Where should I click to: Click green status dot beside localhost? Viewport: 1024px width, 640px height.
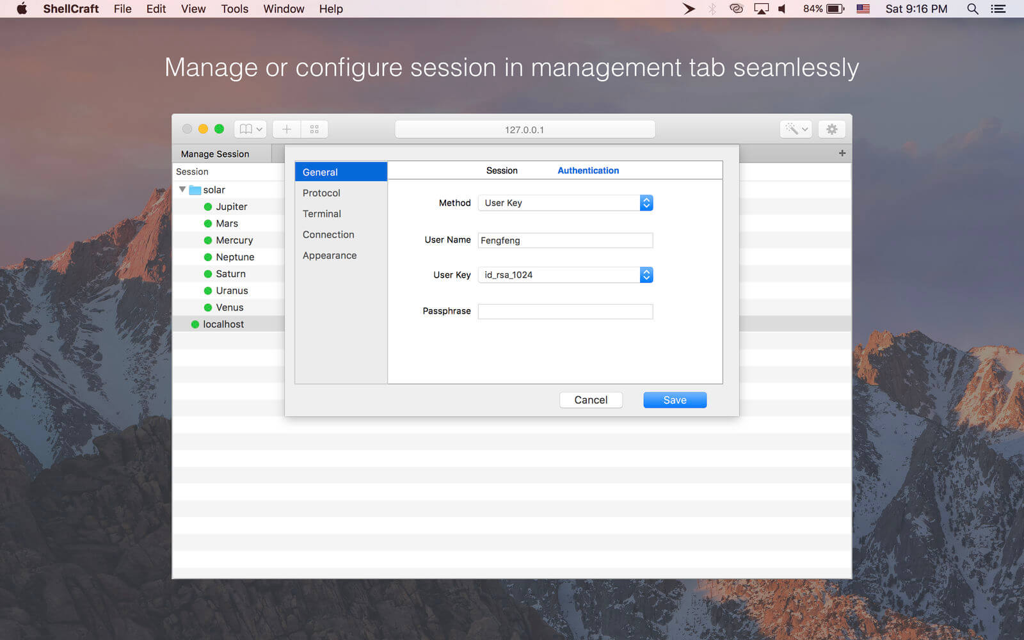[195, 324]
